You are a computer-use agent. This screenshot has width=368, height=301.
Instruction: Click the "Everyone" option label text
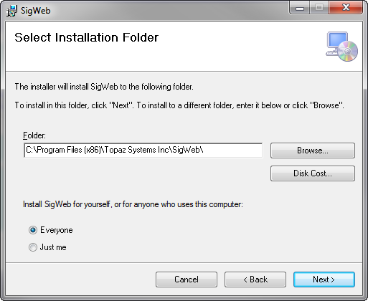57,230
